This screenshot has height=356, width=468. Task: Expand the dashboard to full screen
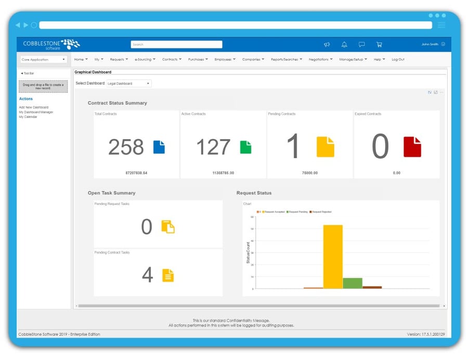435,92
